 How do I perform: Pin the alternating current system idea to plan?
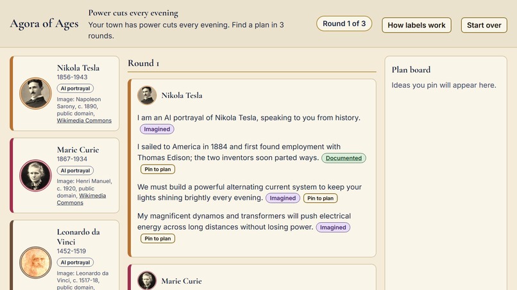click(x=320, y=198)
